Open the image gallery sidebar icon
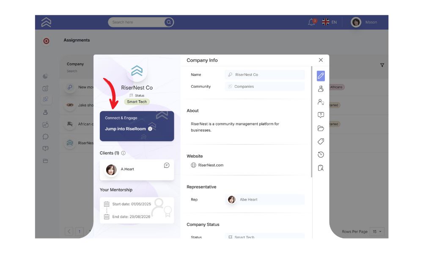The width and height of the screenshot is (423, 253). pos(45,124)
